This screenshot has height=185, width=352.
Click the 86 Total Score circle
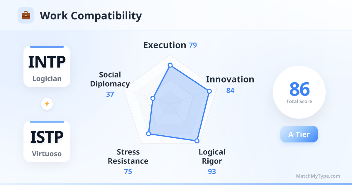[299, 92]
